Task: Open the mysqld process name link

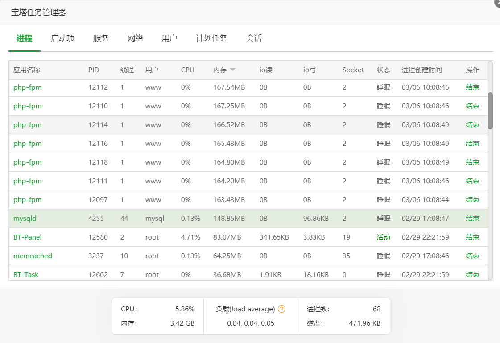Action: pos(25,219)
